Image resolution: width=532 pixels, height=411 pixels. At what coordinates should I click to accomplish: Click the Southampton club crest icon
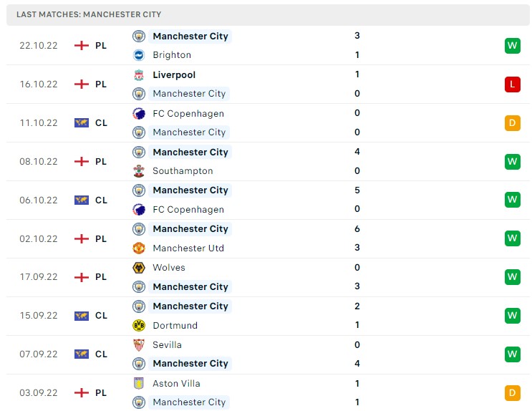coord(139,171)
